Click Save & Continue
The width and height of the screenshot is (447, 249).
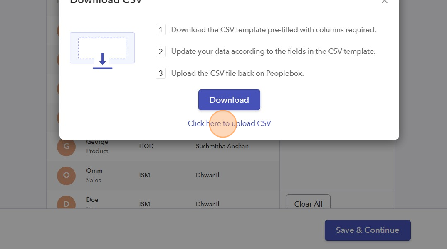click(367, 230)
